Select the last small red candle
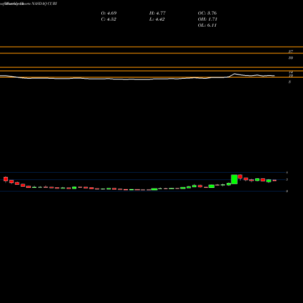 point(275,181)
